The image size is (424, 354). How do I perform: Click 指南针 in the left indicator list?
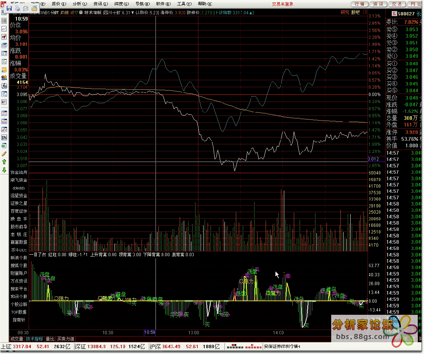pyautogui.click(x=19, y=320)
